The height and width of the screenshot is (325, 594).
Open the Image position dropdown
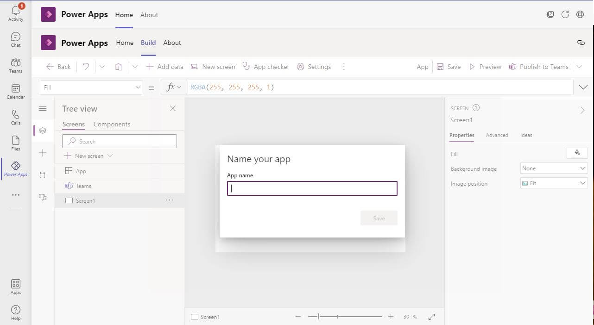coord(553,183)
